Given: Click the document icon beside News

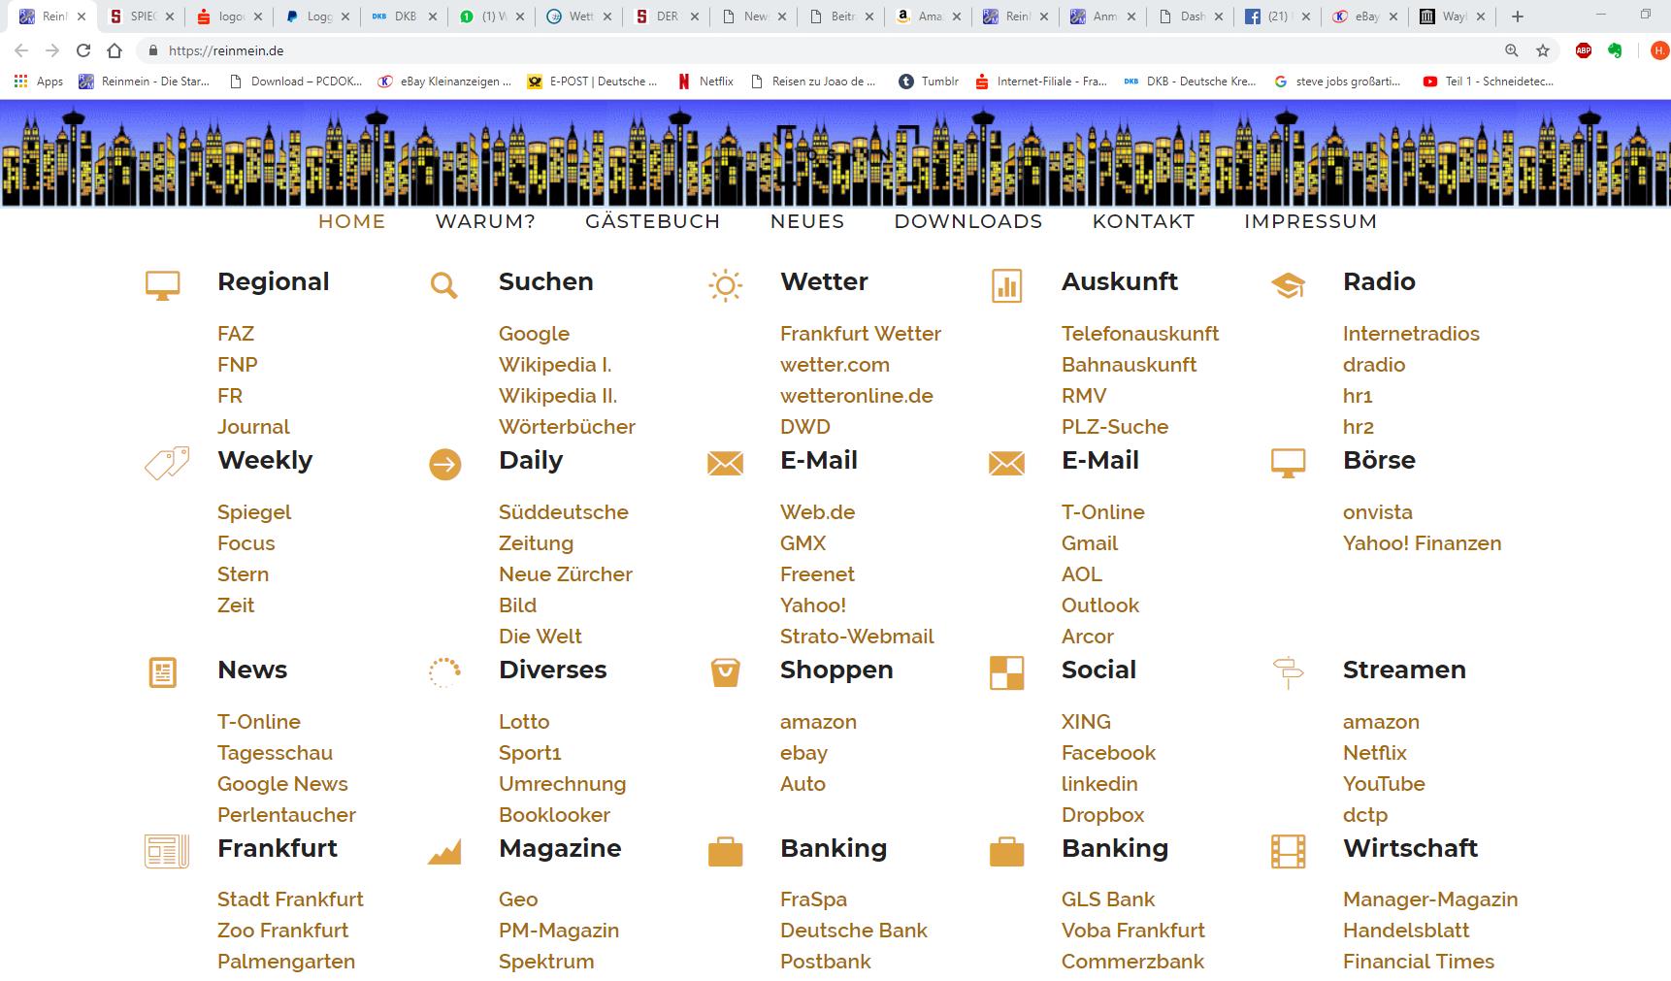Looking at the screenshot, I should (162, 672).
